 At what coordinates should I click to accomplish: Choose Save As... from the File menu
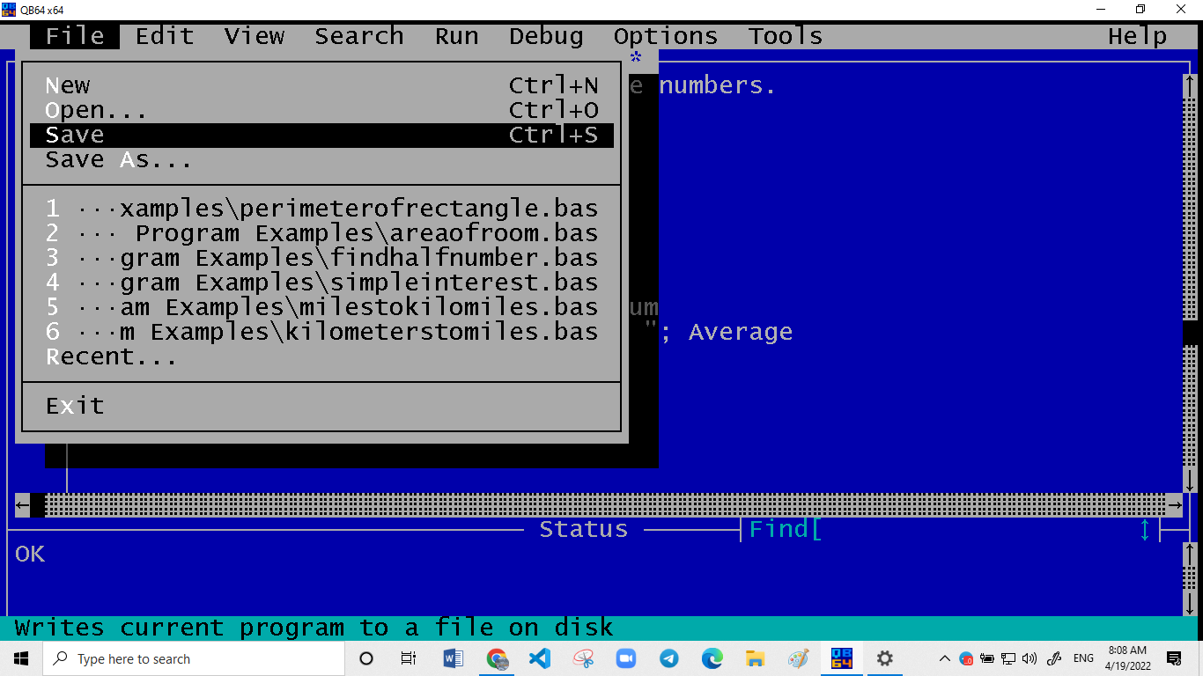[x=321, y=159]
